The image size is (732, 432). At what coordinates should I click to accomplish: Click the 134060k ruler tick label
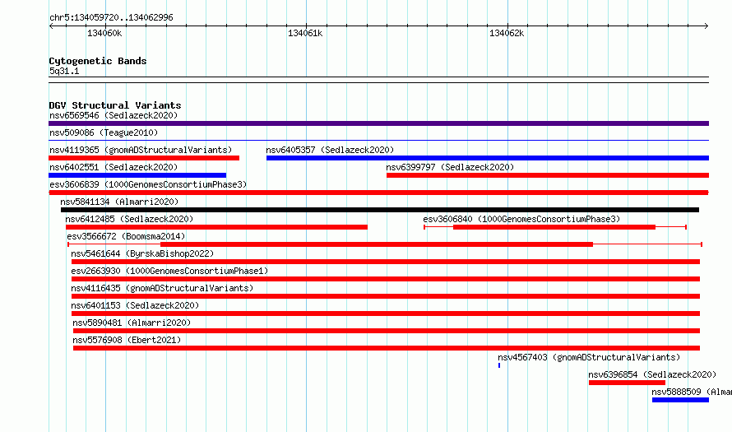click(x=104, y=33)
